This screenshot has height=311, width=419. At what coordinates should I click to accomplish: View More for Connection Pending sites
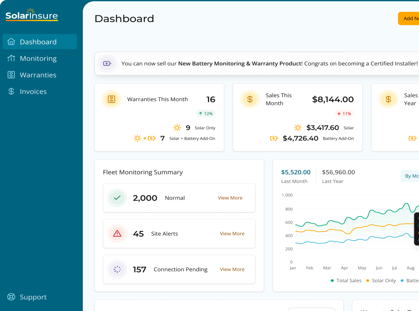pos(232,269)
